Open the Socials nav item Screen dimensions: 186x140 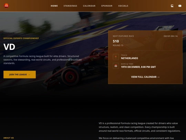[123, 6]
